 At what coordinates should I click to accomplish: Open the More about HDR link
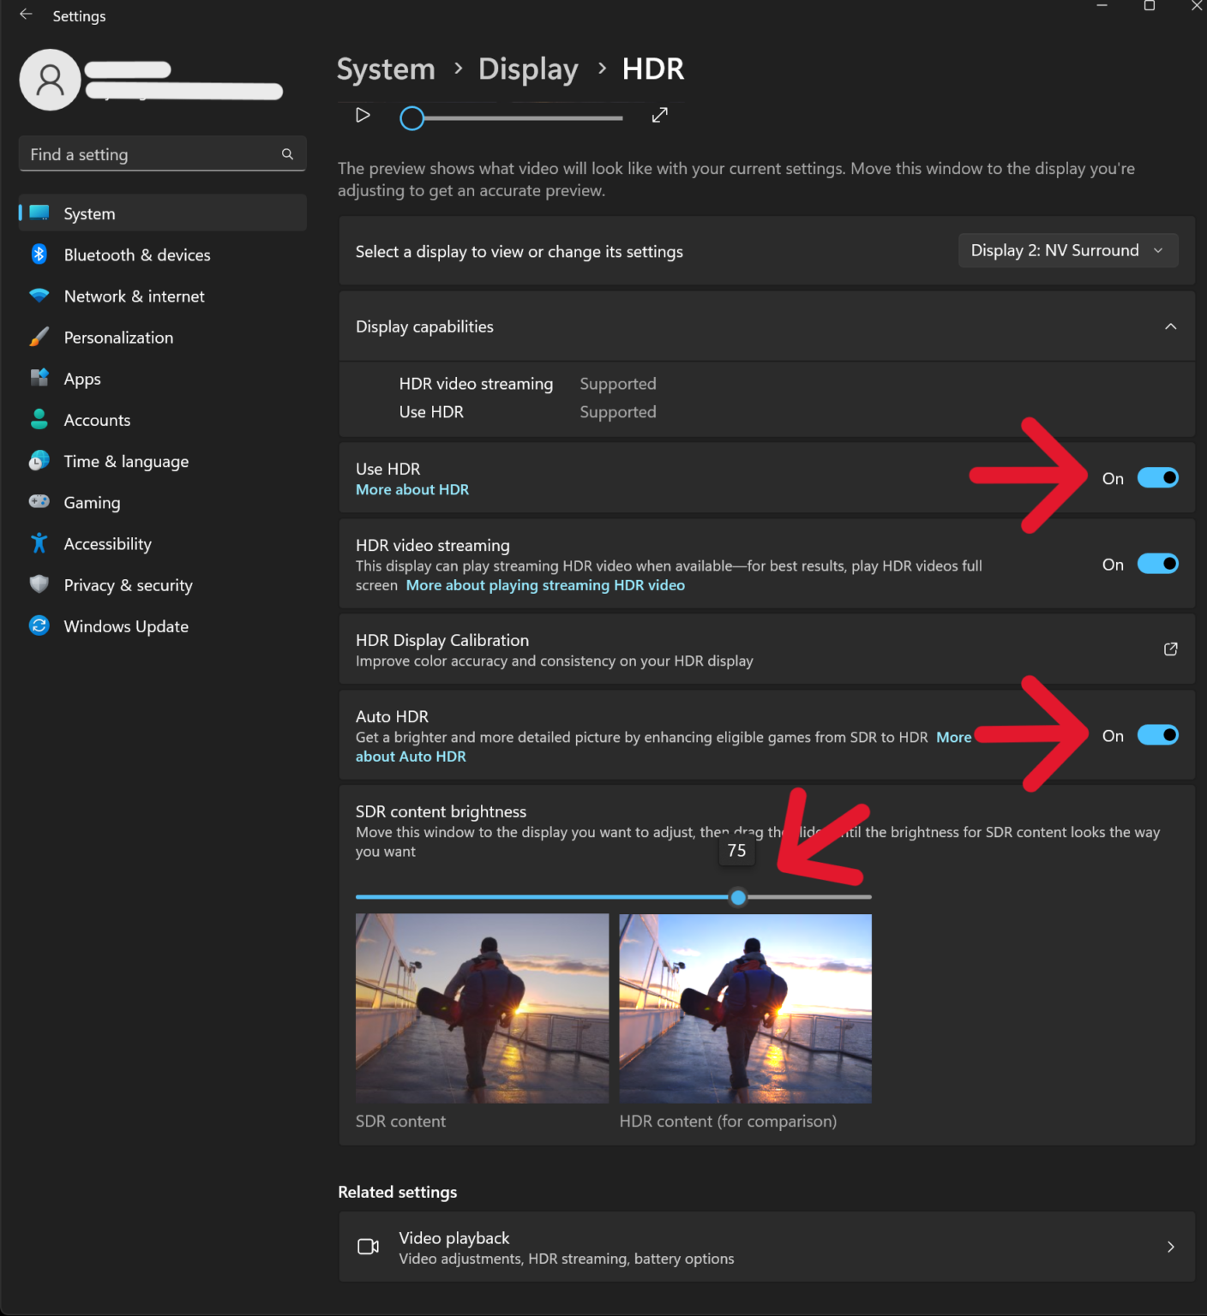[x=411, y=489]
